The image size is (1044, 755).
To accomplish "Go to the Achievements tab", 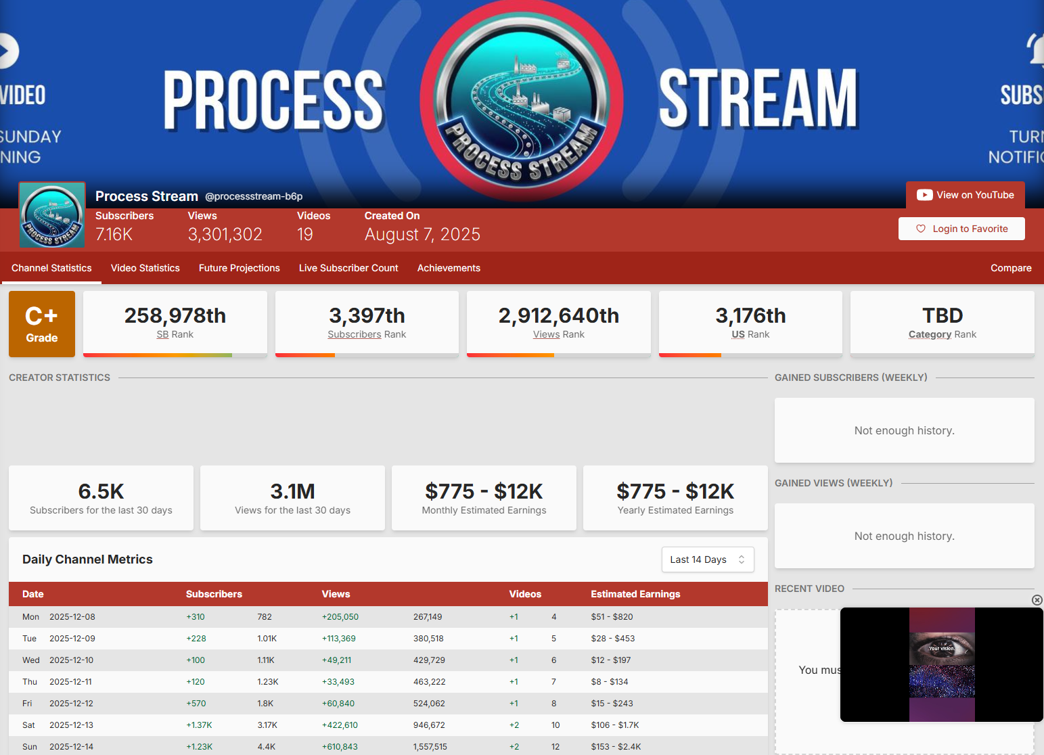I will (449, 268).
